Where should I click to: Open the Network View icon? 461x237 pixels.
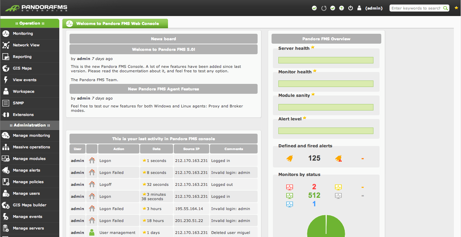click(6, 45)
